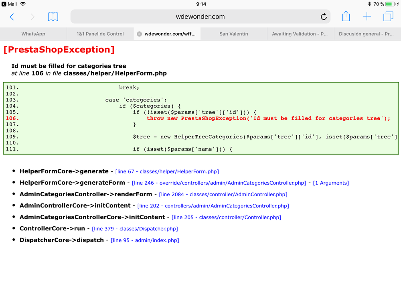Click the text 'Id must be filled for categories tree'
This screenshot has width=401, height=301.
(x=69, y=66)
